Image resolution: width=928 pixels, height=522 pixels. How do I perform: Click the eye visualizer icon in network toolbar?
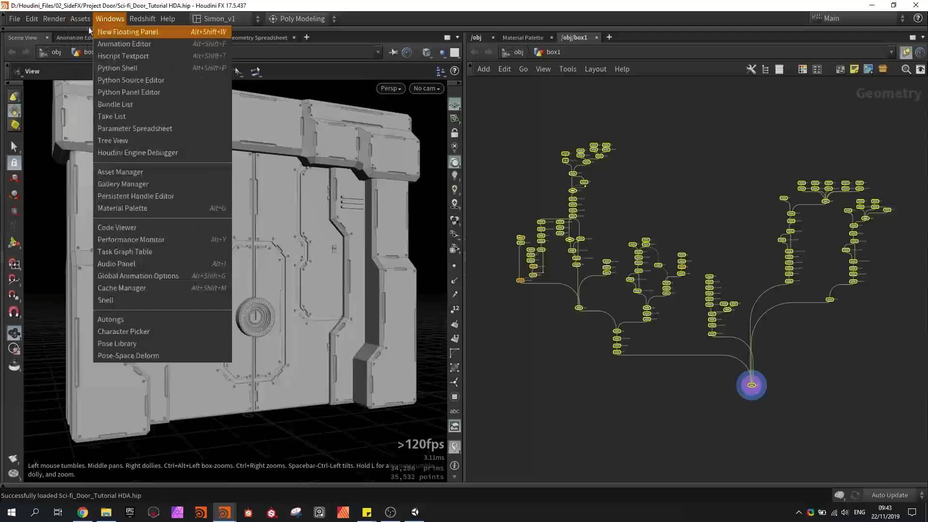point(921,69)
